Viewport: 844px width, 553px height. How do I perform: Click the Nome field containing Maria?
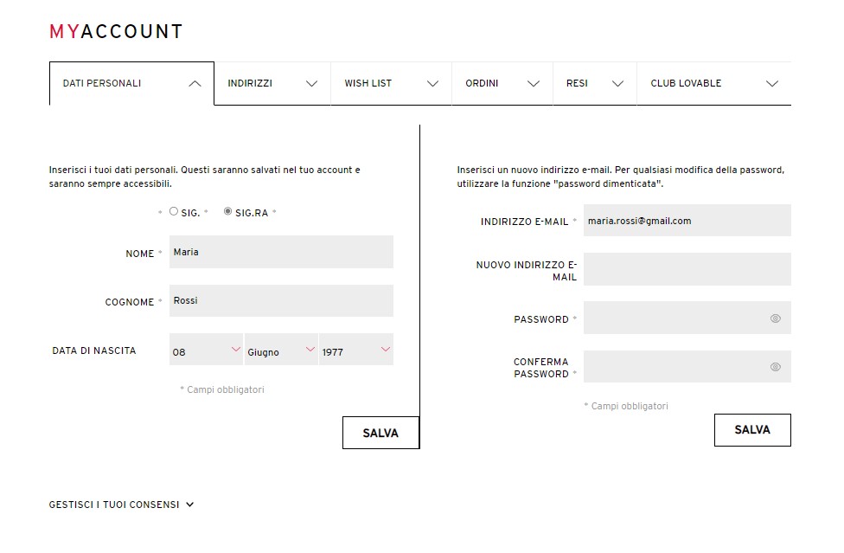coord(281,252)
